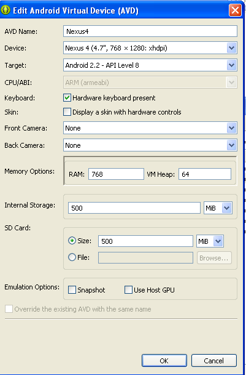Enable Display a skin with hardware controls

pos(67,112)
